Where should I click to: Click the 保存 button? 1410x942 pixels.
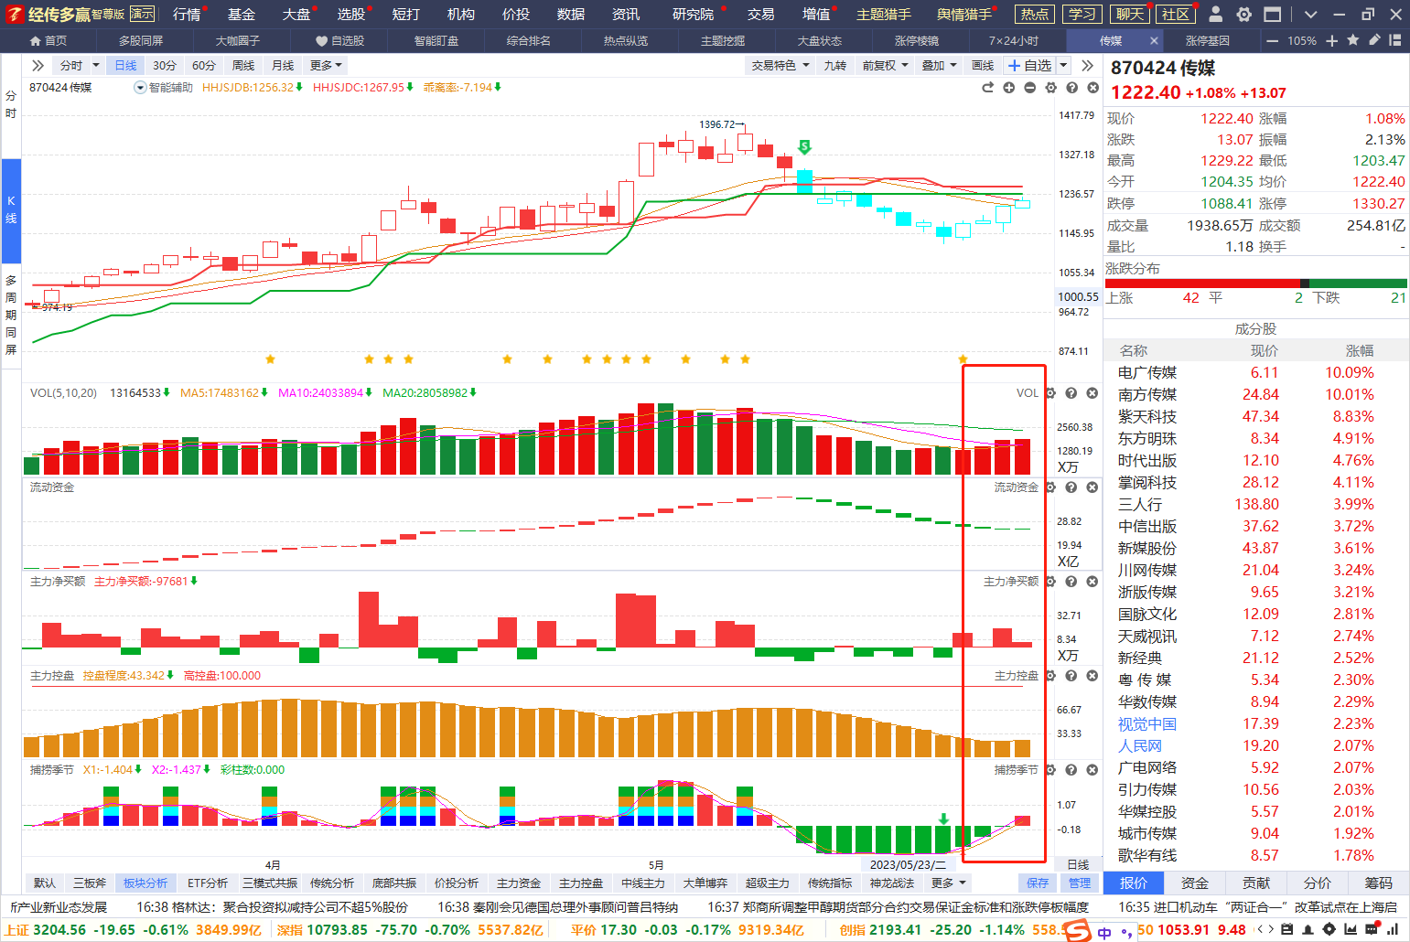(x=1038, y=883)
